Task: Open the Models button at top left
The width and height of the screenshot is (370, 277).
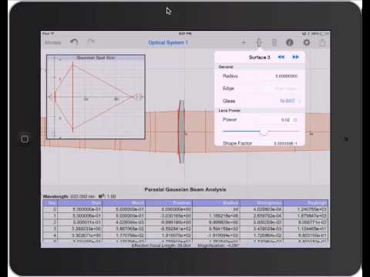Action: click(53, 42)
